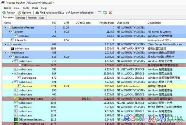Select the svchost.exe PID 792 row
The width and height of the screenshot is (186, 125).
[x=94, y=69]
